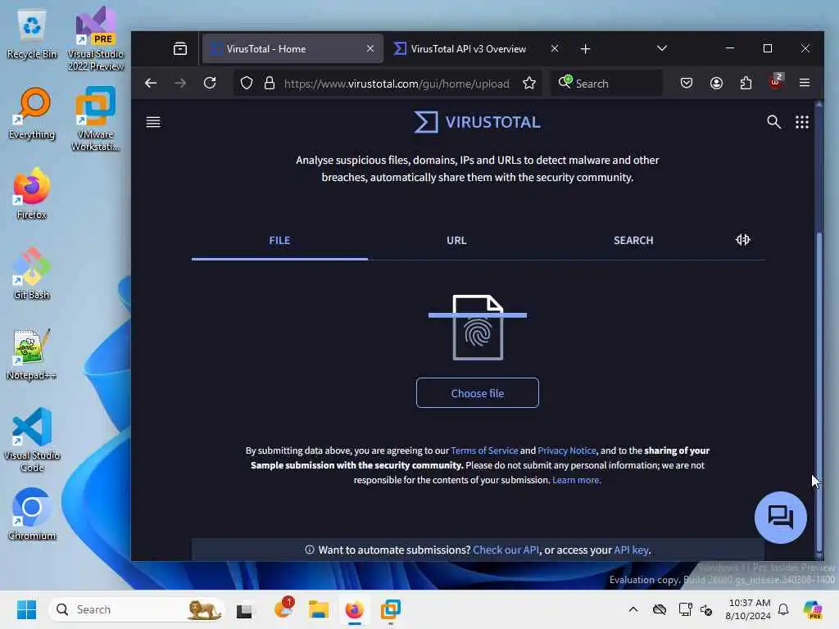Open Task View on the taskbar
839x629 pixels.
[244, 609]
